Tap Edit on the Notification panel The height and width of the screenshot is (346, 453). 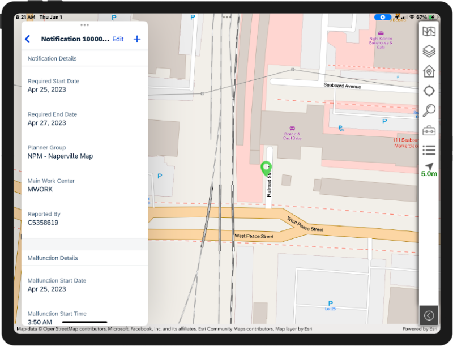coord(118,39)
